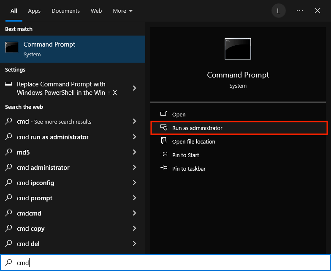
Task: Click the pin icon beside Pin to taskbar
Action: (x=164, y=169)
